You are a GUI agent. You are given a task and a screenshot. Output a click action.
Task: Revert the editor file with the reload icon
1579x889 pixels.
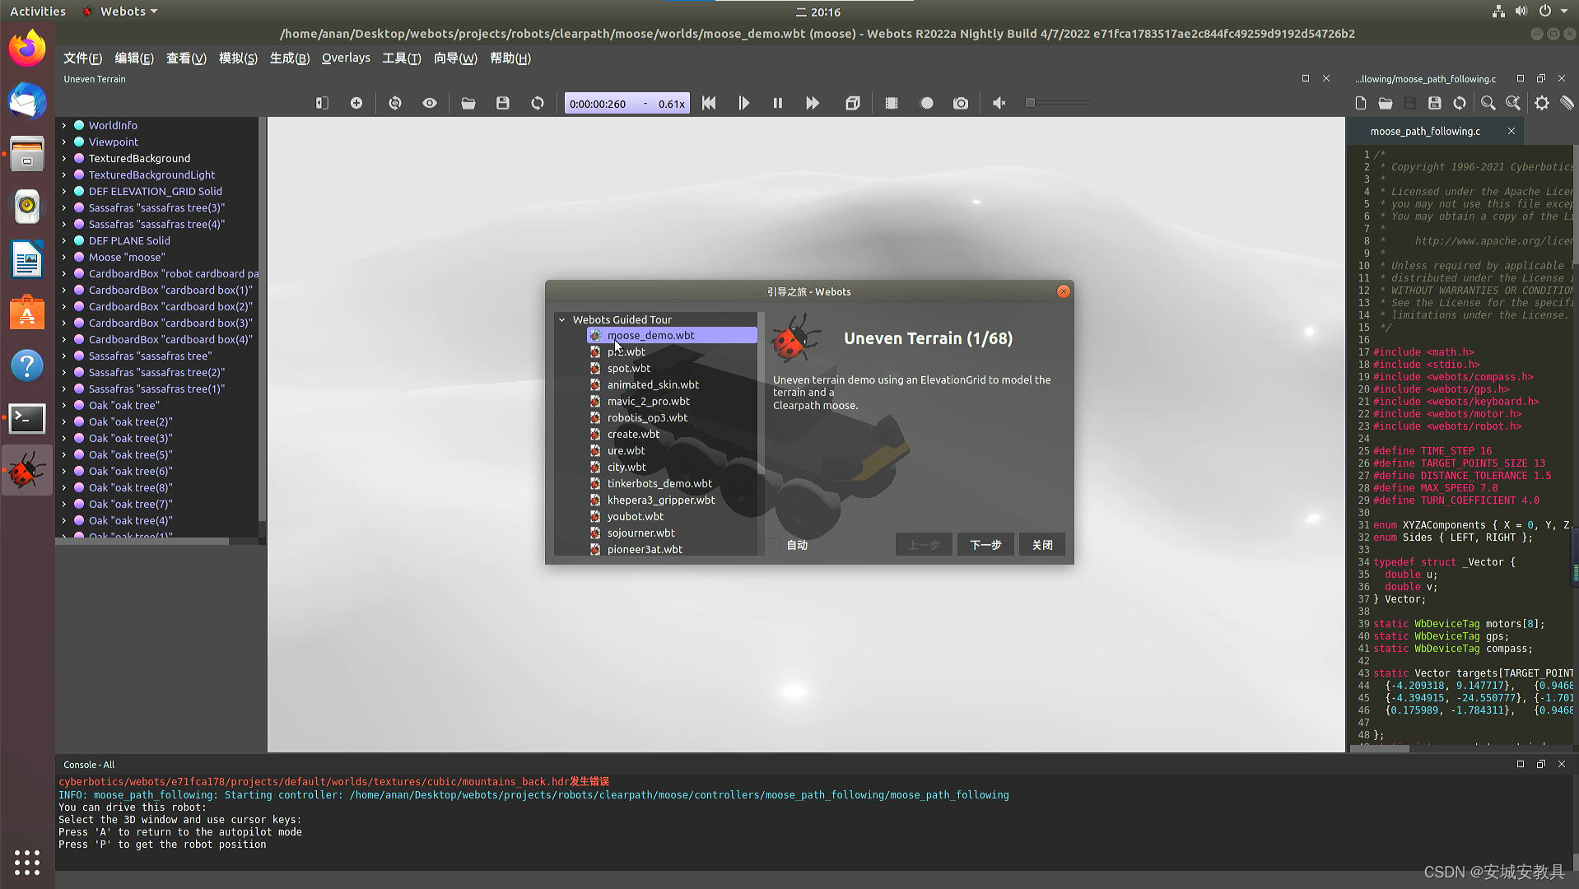click(1460, 103)
